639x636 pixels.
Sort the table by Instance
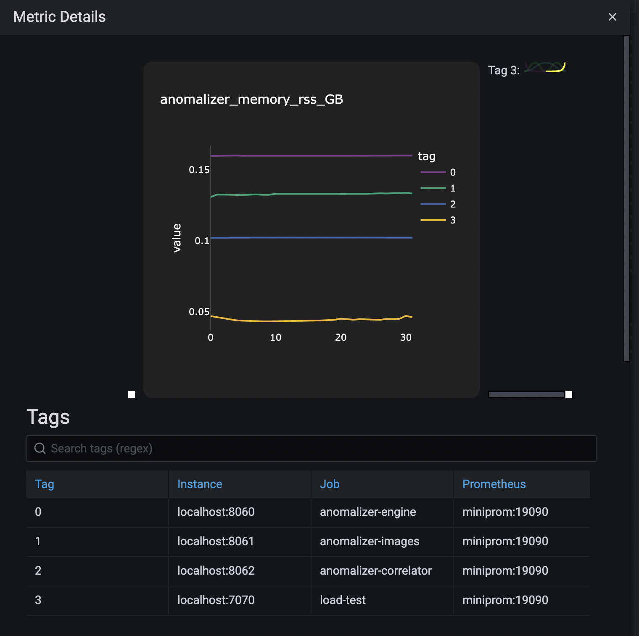click(199, 484)
